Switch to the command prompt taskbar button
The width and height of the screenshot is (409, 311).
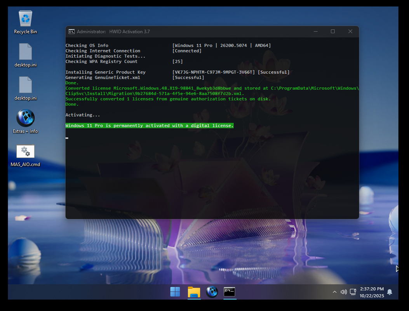click(x=230, y=292)
